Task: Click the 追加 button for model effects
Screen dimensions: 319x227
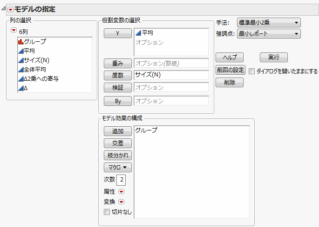Action: [118, 131]
